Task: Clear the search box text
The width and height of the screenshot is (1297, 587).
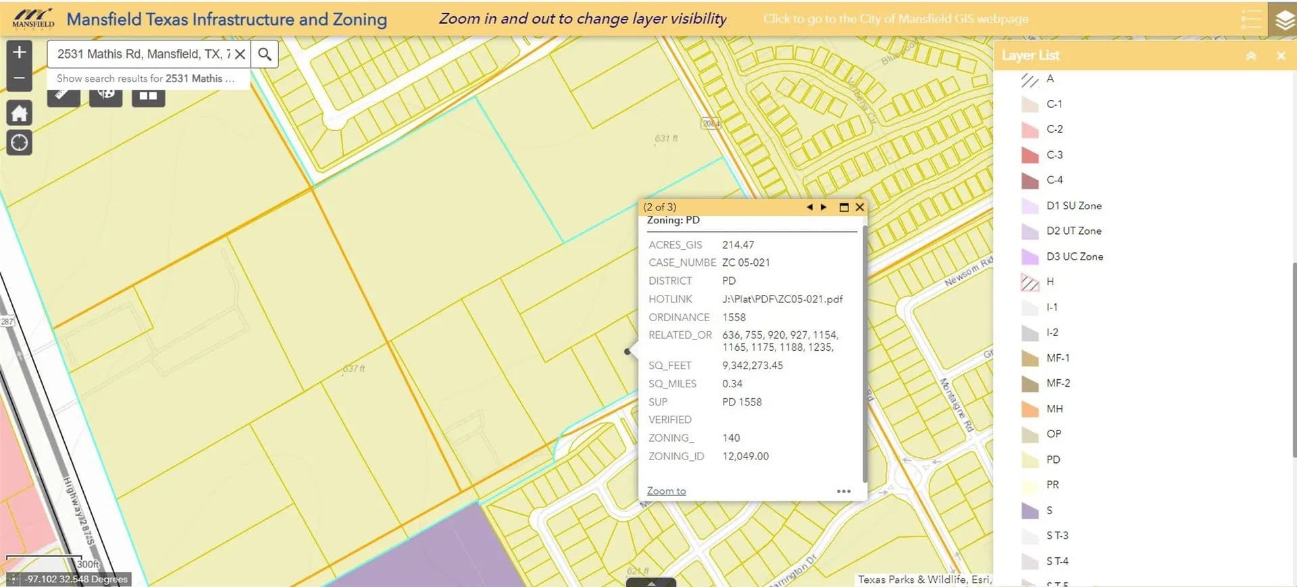Action: click(240, 54)
